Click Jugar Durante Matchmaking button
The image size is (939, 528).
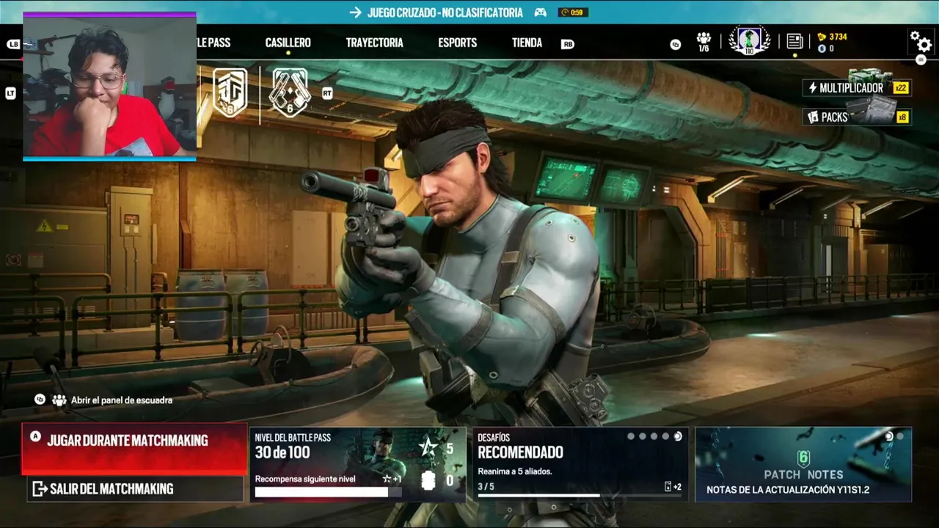point(134,449)
